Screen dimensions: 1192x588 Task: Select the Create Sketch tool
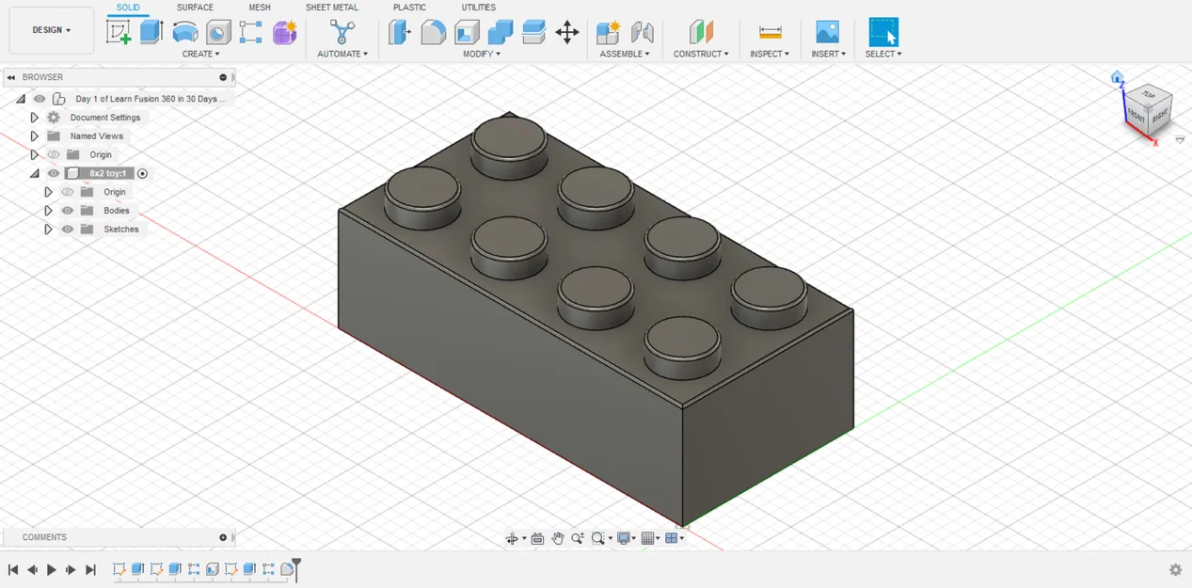click(x=119, y=31)
